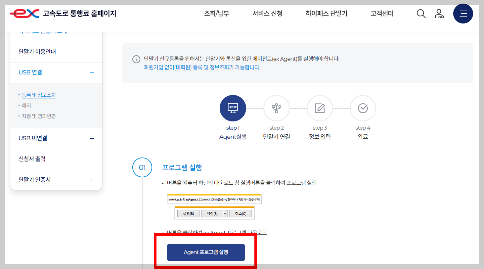484x269 pixels.
Task: Select the 등록 및 정보조회 link
Action: 39,95
